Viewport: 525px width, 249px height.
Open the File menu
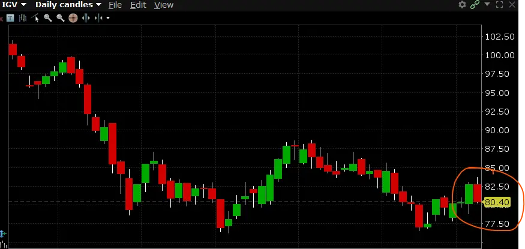115,5
